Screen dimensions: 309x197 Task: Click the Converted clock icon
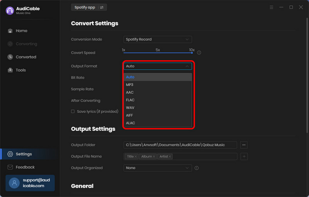10,57
